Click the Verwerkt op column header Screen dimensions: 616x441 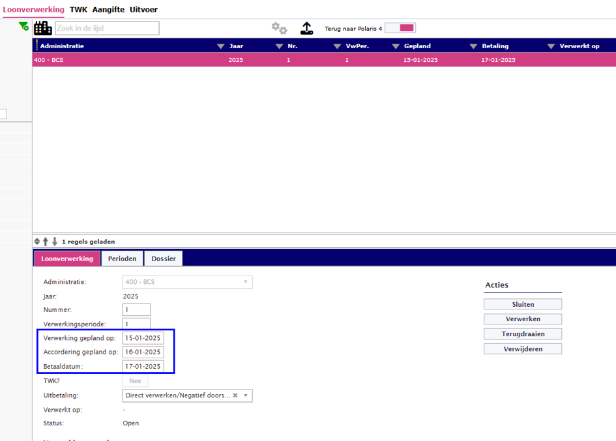click(x=579, y=46)
